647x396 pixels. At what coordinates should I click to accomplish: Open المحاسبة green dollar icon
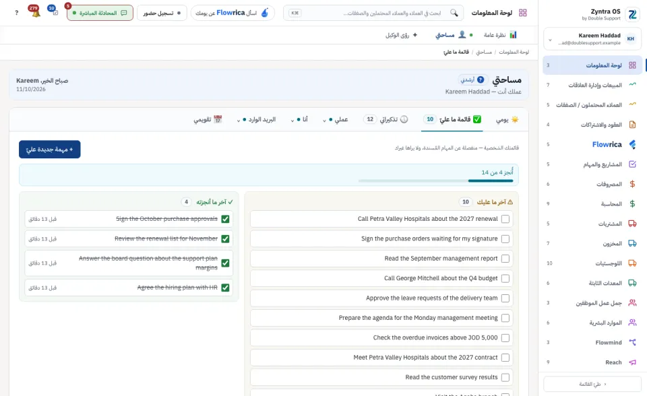[632, 204]
